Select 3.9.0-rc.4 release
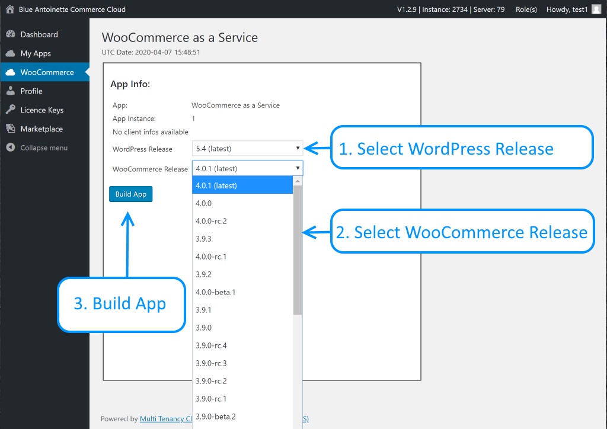 click(242, 345)
